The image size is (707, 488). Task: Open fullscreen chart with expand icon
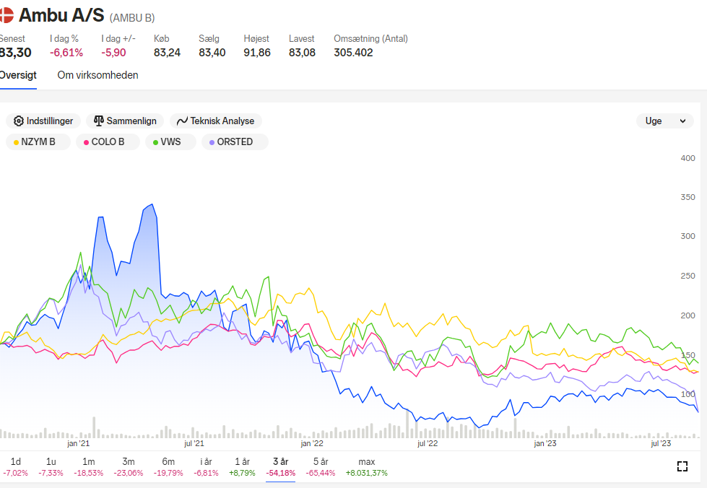tap(682, 466)
